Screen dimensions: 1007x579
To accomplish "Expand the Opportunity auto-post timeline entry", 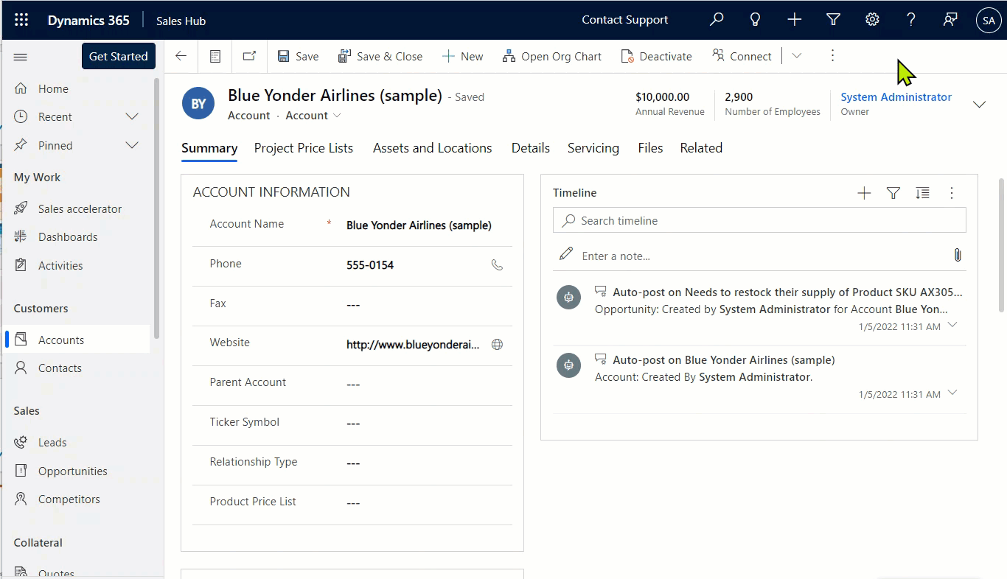I will point(952,325).
